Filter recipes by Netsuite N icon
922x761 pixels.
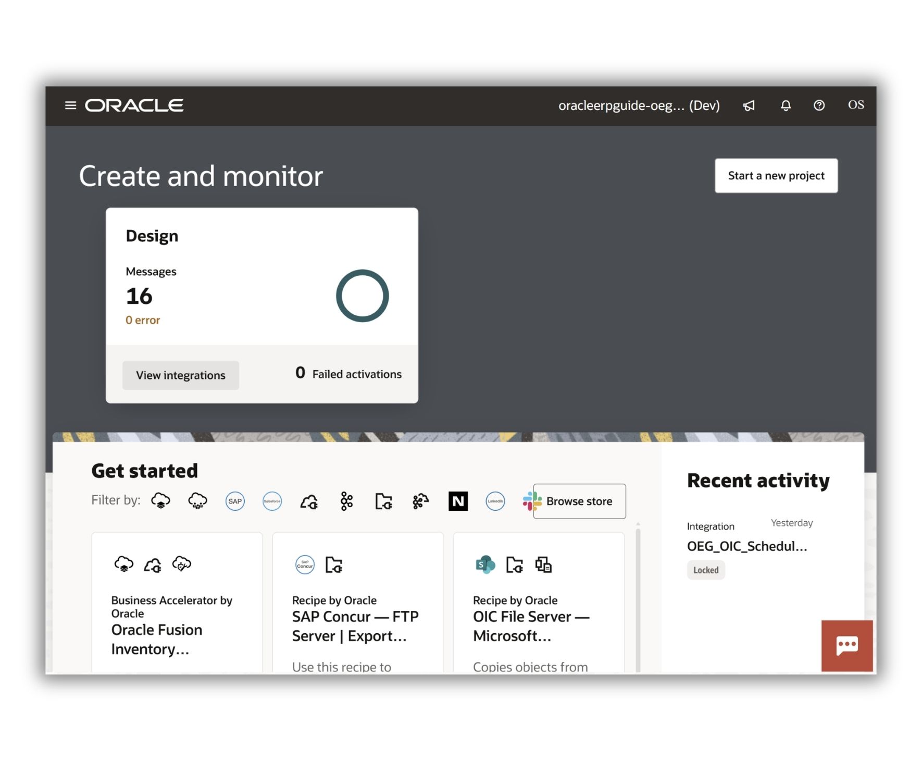(x=458, y=501)
